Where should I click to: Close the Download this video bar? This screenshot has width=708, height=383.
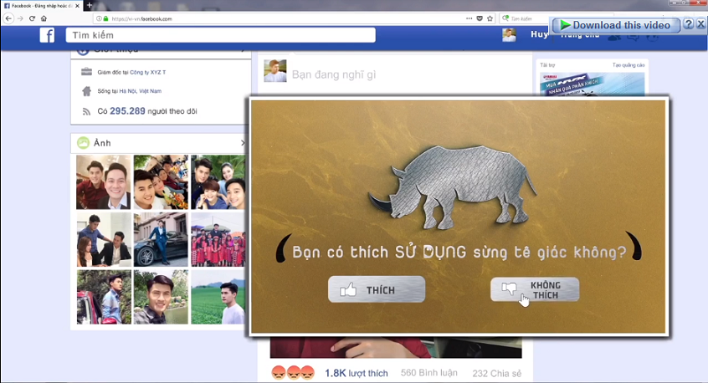point(700,24)
